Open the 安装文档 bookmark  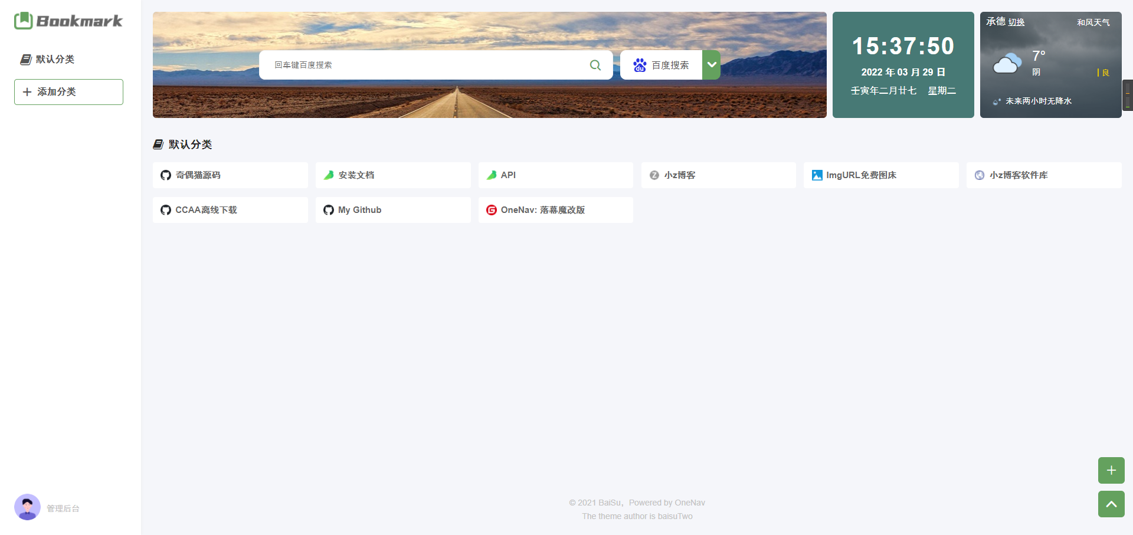(x=393, y=175)
